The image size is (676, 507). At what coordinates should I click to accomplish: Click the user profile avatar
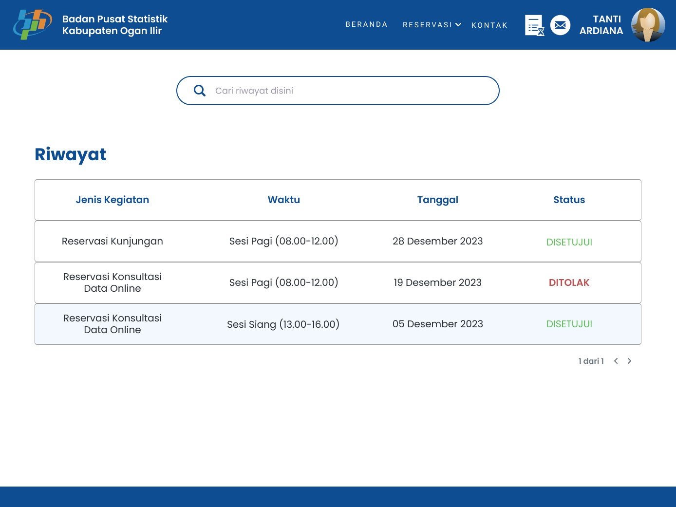tap(648, 25)
